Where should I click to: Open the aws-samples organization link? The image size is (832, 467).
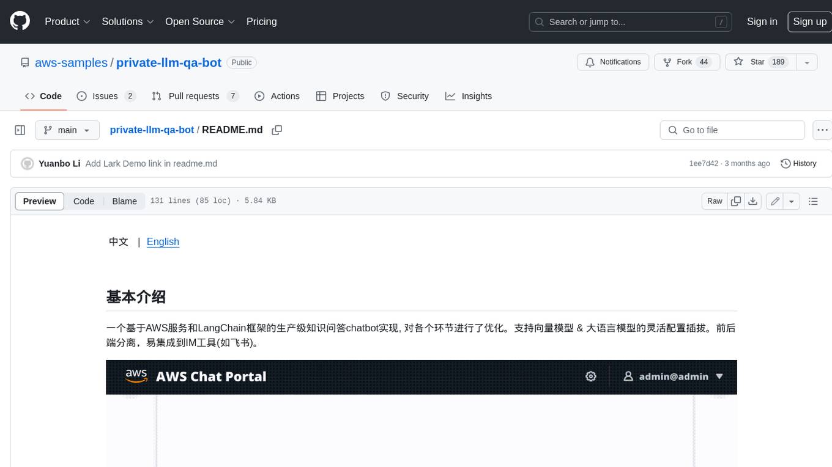click(71, 62)
